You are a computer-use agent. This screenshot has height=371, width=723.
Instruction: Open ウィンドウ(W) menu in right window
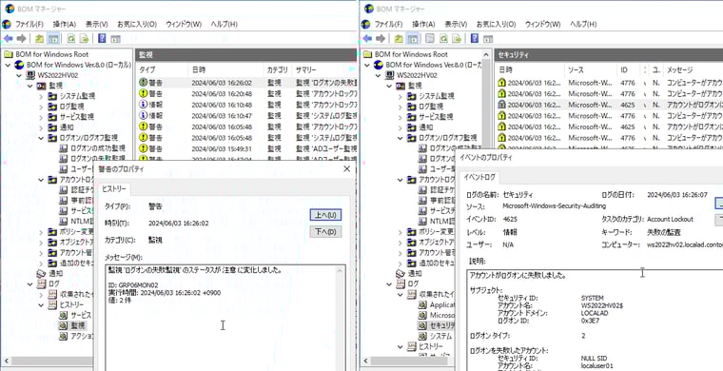tap(542, 24)
